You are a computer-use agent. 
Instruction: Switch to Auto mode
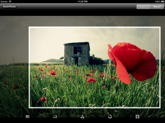[143, 7]
